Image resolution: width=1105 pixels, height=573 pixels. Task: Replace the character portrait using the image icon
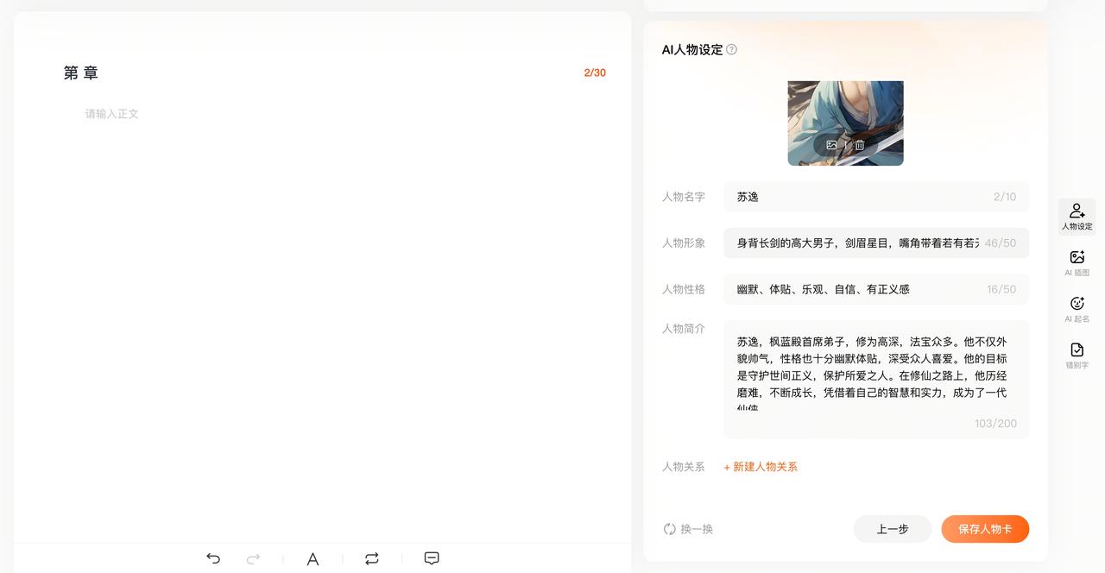point(831,145)
